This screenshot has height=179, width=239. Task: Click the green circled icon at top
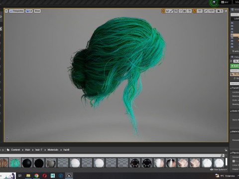point(214,2)
